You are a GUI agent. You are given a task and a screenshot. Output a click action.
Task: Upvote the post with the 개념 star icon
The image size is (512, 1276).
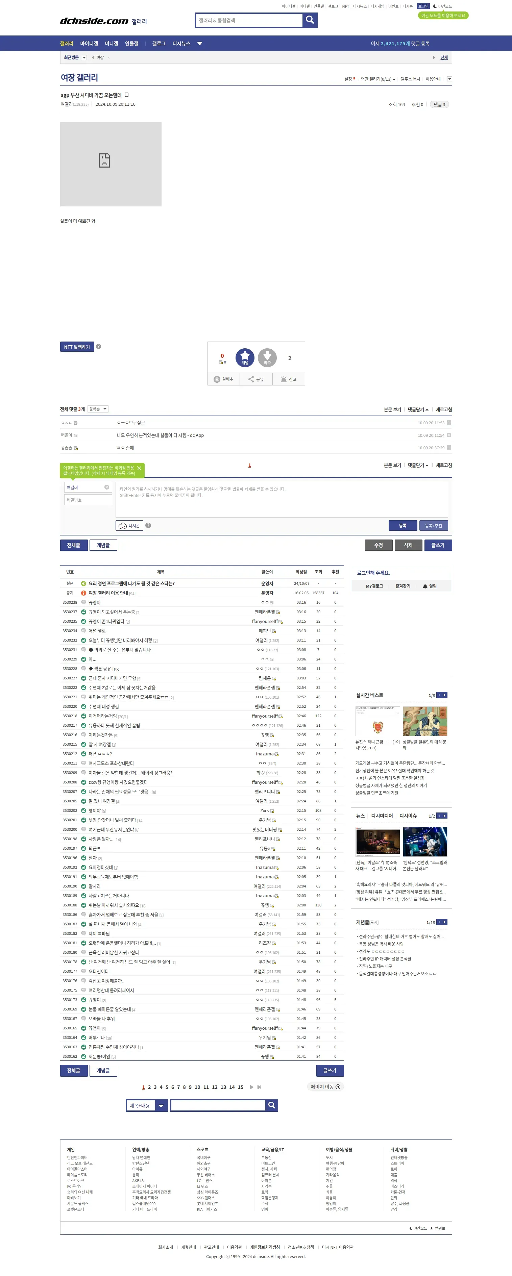pyautogui.click(x=245, y=358)
